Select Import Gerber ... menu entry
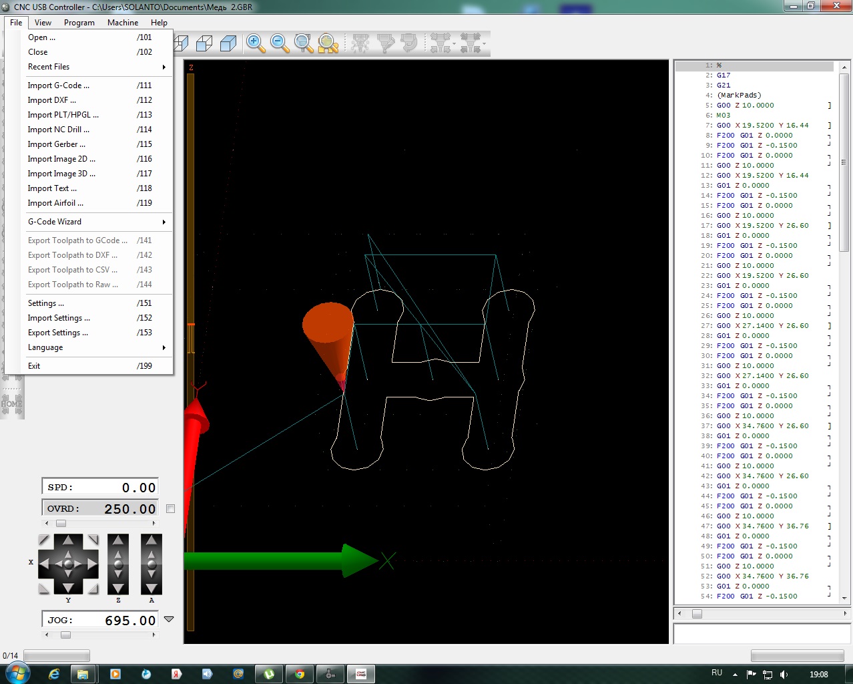Image resolution: width=853 pixels, height=684 pixels. (x=89, y=144)
